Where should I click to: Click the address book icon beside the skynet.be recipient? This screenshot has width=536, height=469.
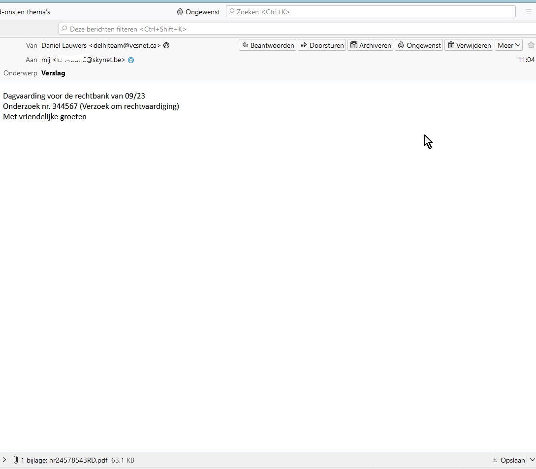point(131,60)
